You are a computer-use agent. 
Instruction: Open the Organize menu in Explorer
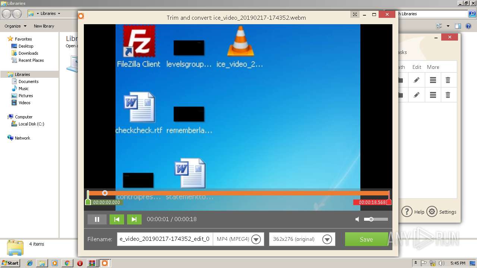point(15,26)
